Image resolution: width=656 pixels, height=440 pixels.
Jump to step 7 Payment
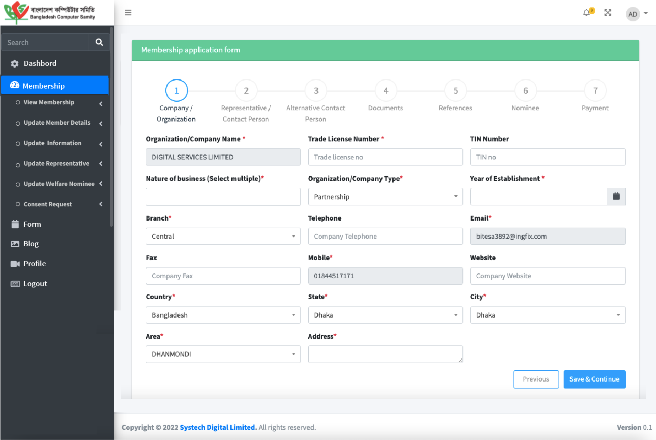coord(595,91)
